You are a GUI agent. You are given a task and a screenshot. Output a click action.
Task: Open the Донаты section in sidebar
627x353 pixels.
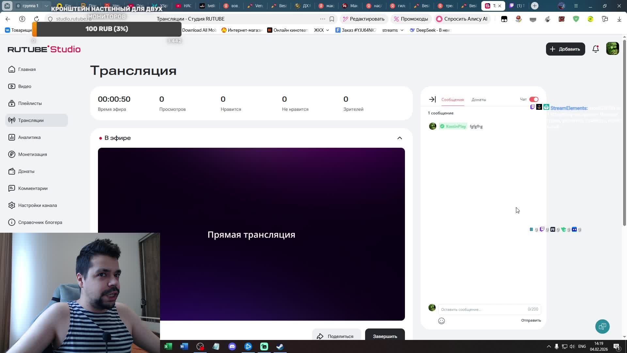tap(26, 171)
